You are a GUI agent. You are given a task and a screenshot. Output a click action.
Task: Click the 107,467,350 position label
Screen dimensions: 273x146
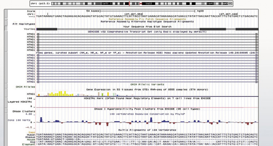[x=133, y=14]
